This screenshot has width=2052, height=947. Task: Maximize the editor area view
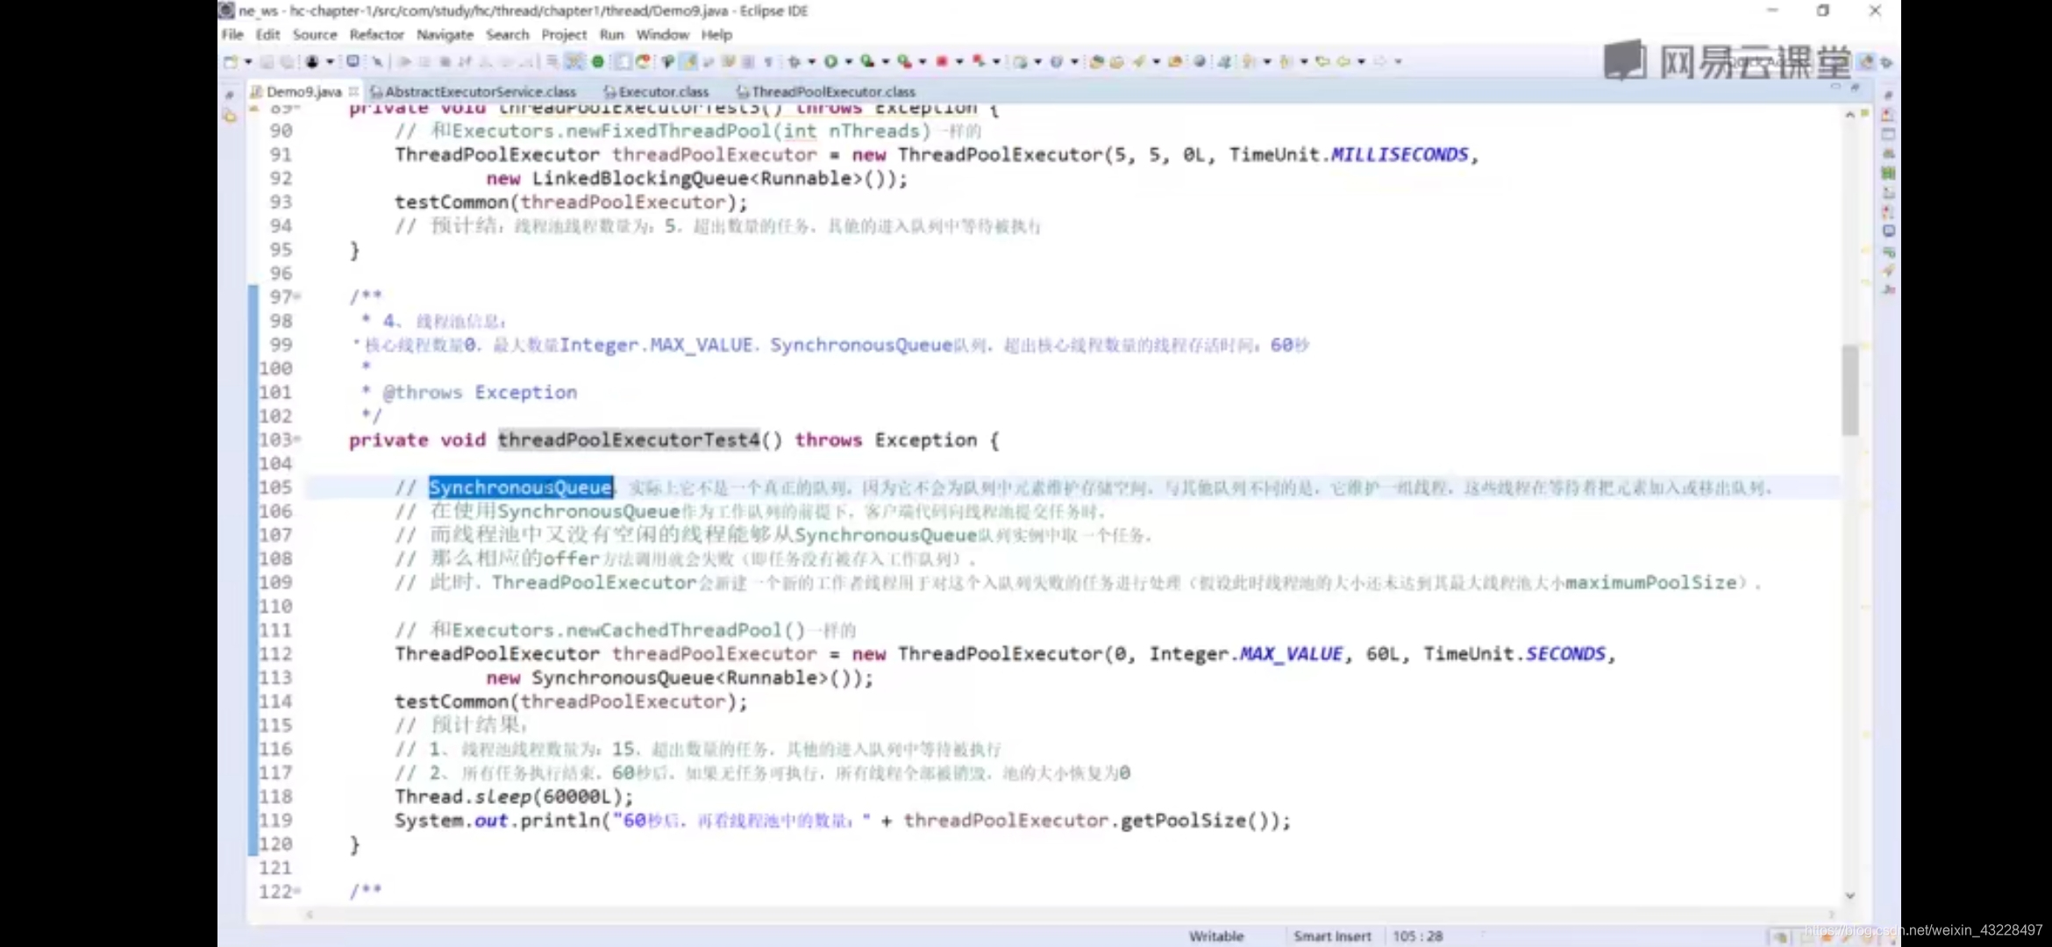(x=1854, y=89)
